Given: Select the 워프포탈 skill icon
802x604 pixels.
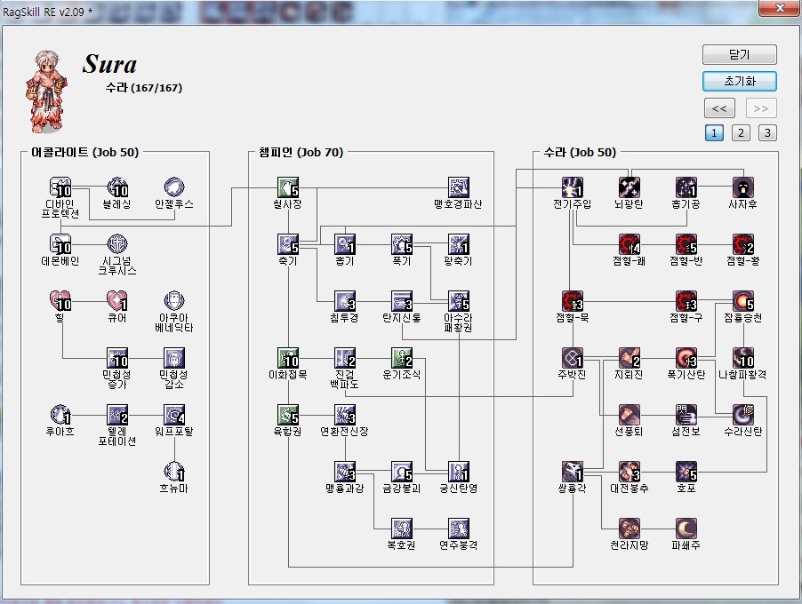Looking at the screenshot, I should click(x=174, y=415).
